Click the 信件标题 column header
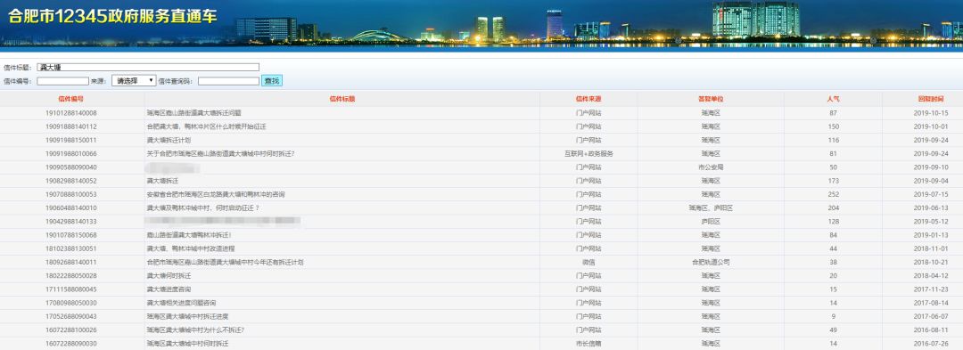 (x=342, y=99)
